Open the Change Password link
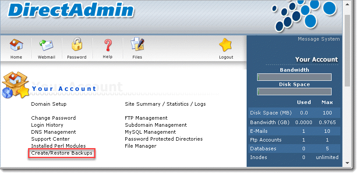Viewport: 357px width, 173px height. coord(53,118)
